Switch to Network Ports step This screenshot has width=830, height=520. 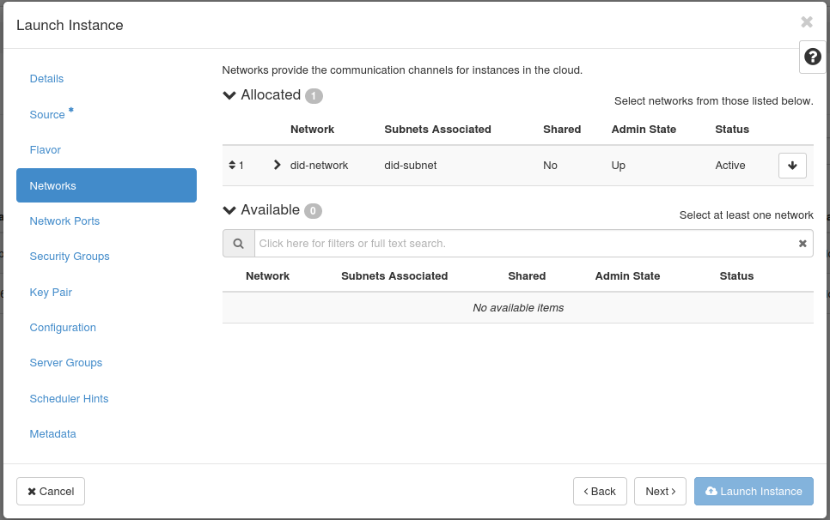point(64,221)
